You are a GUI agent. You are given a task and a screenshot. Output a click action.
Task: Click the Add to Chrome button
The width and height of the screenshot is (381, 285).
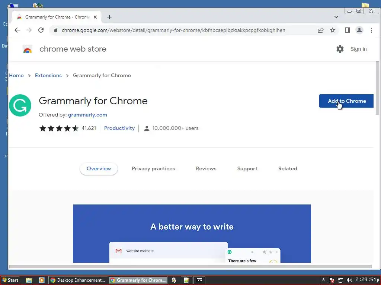[346, 101]
